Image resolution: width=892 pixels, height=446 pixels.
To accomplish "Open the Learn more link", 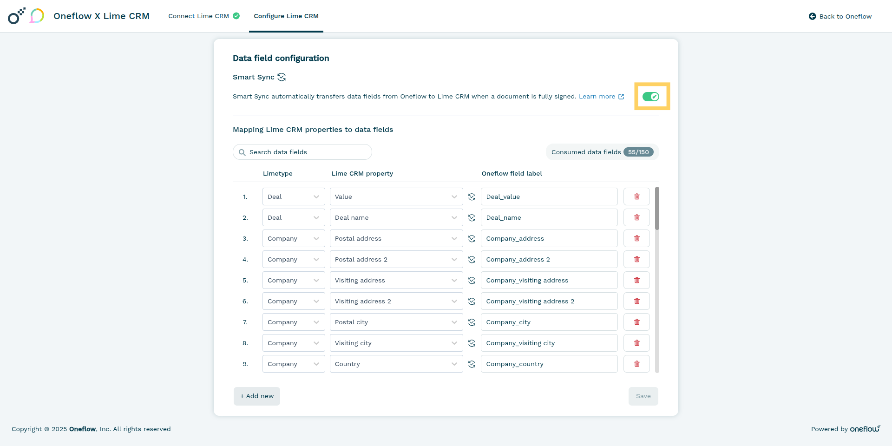I will [x=601, y=97].
